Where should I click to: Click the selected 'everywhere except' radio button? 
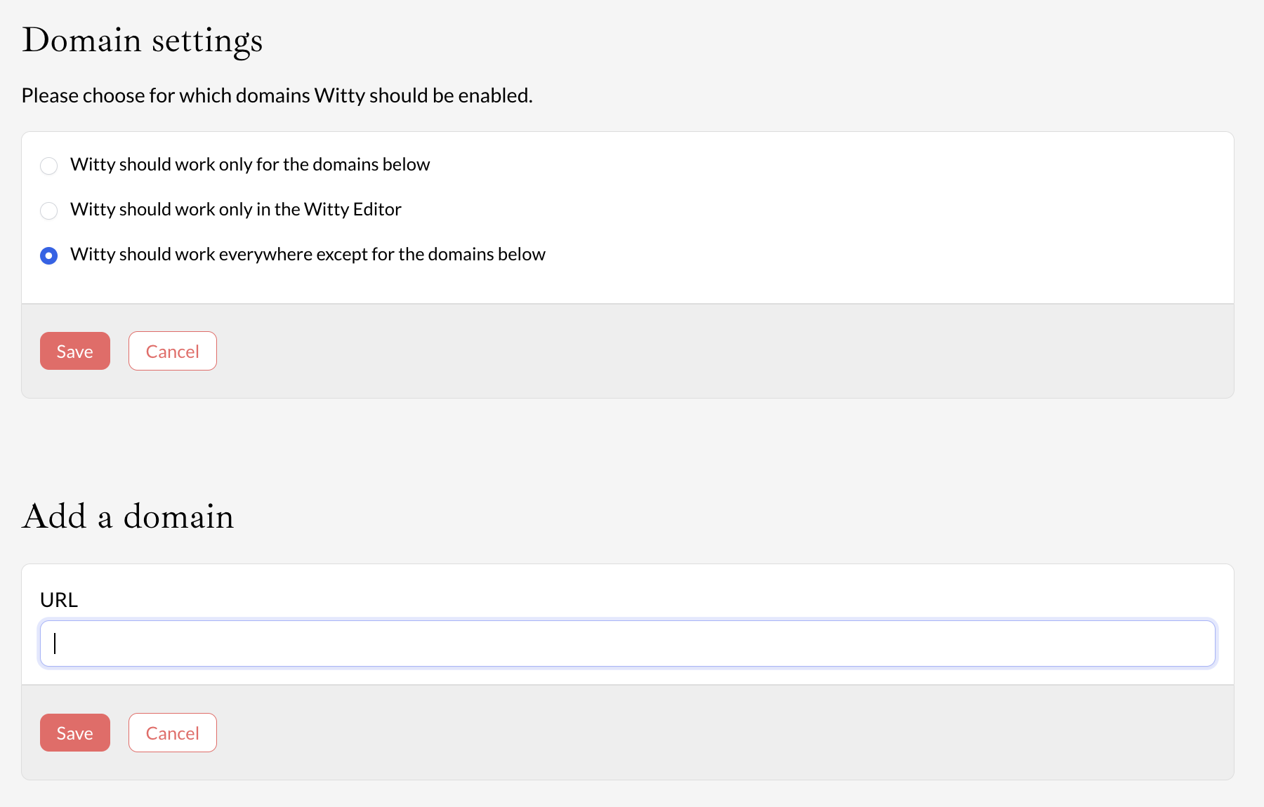pyautogui.click(x=48, y=255)
